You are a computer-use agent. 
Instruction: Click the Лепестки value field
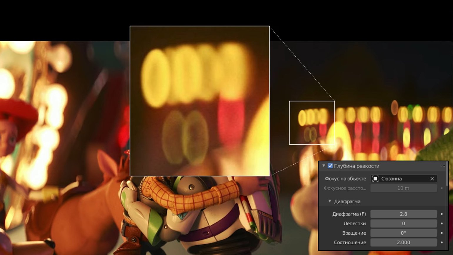tap(404, 223)
